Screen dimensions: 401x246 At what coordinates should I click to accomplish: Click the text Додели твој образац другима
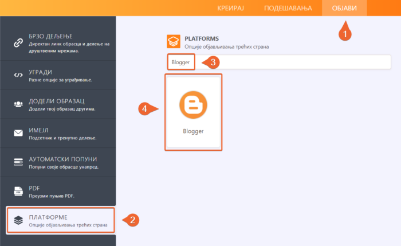click(x=62, y=109)
